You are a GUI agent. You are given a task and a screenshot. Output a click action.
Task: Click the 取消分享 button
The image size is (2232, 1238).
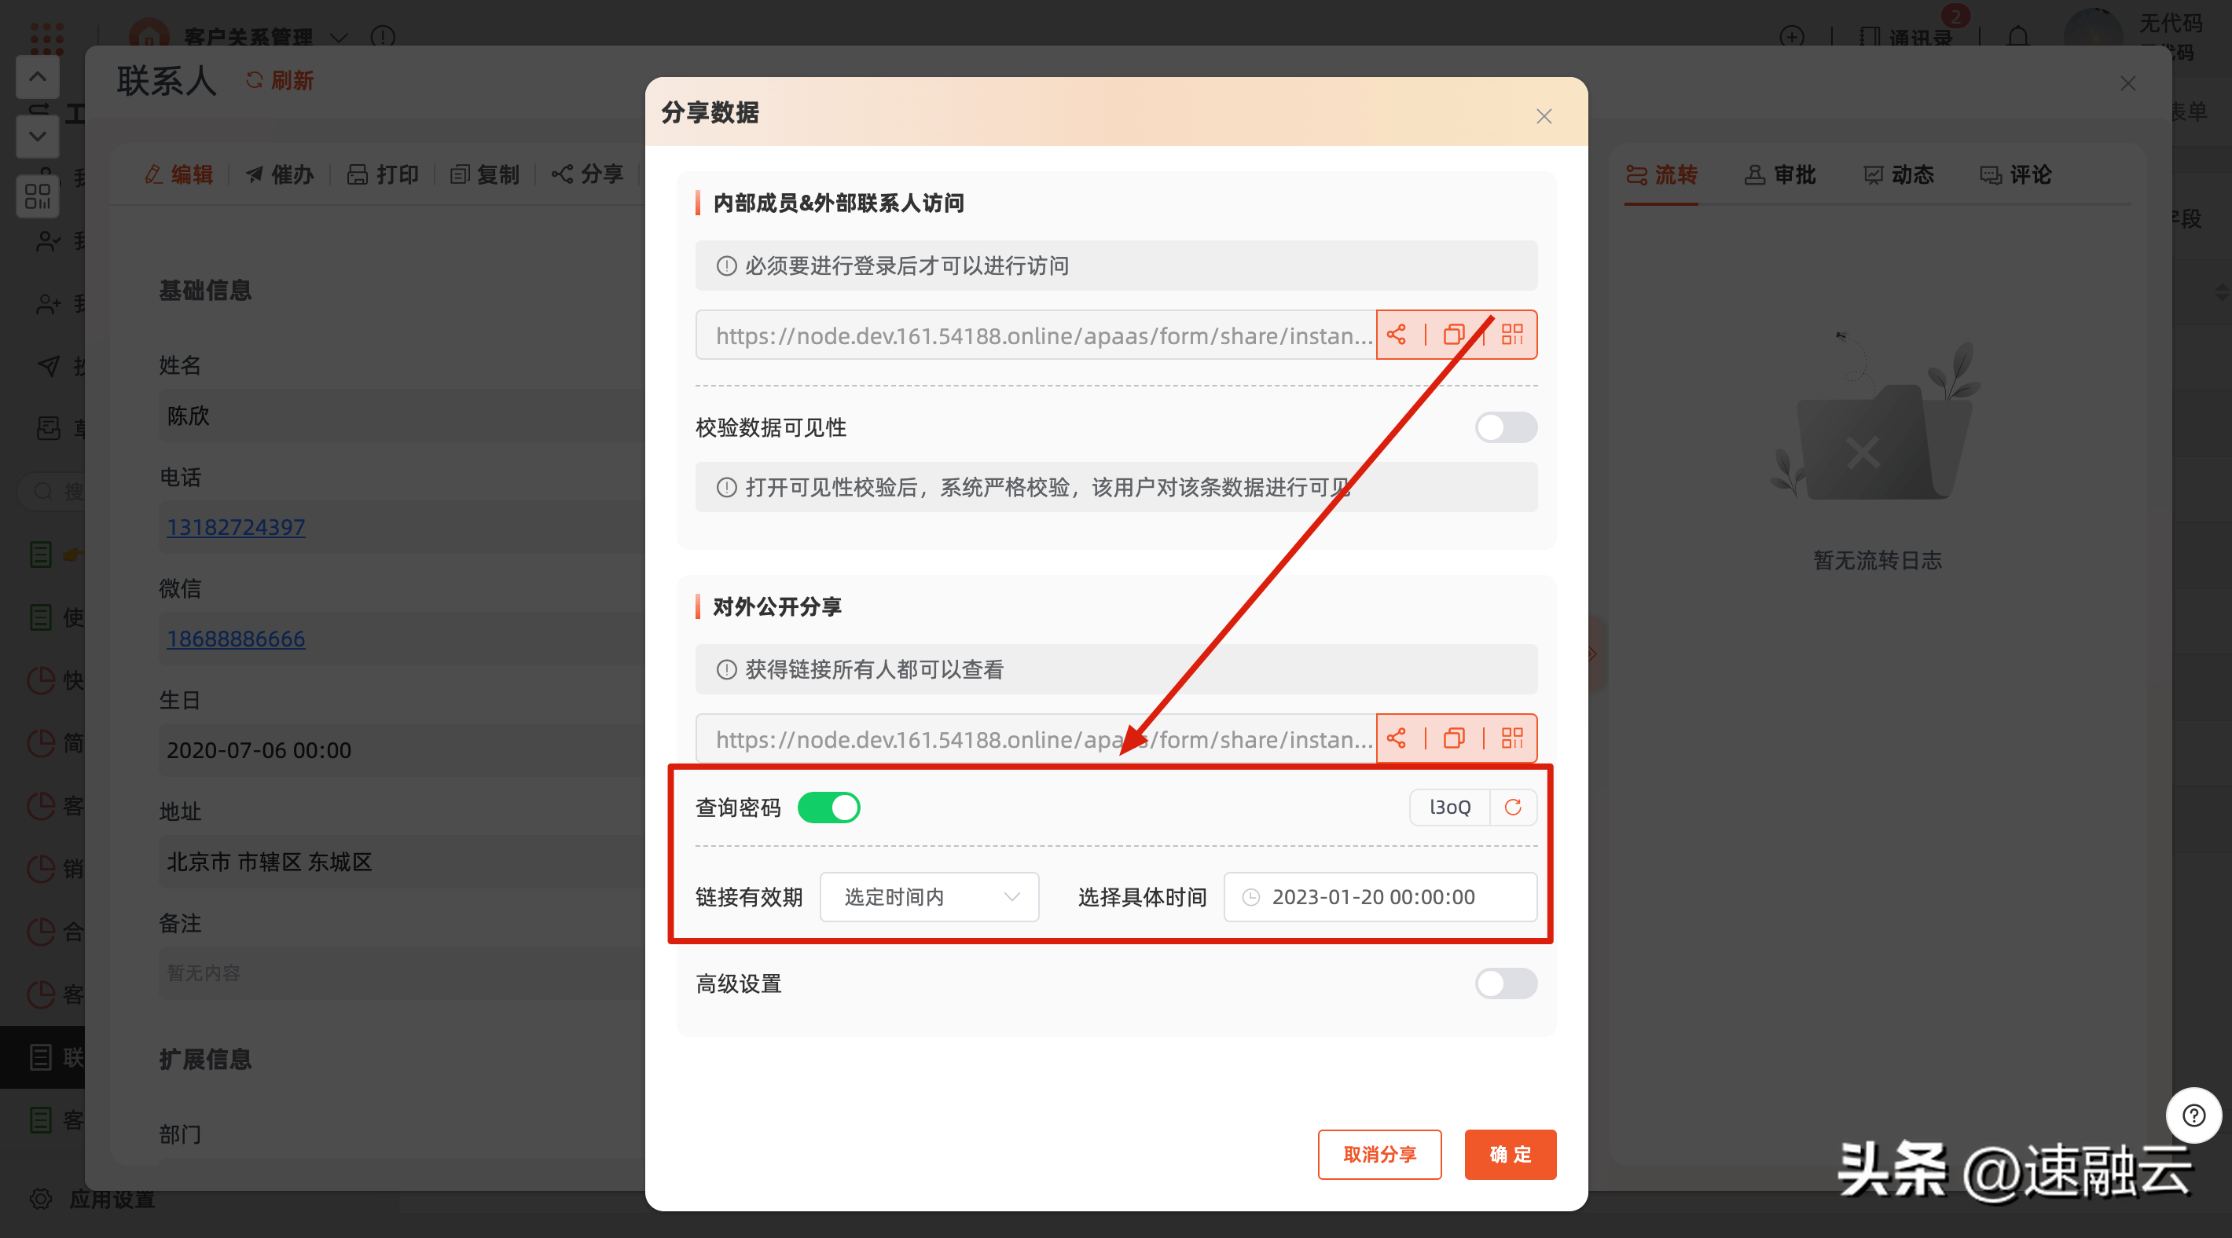click(1379, 1154)
